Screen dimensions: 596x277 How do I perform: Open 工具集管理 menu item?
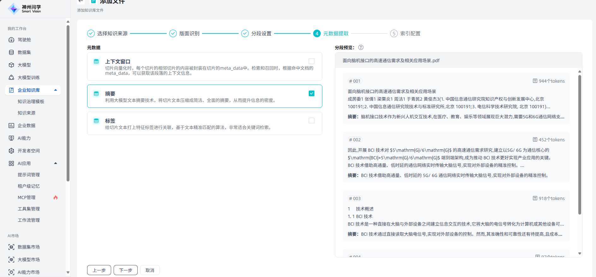pos(29,209)
